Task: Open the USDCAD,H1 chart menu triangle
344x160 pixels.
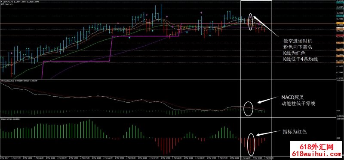Action: pos(1,2)
